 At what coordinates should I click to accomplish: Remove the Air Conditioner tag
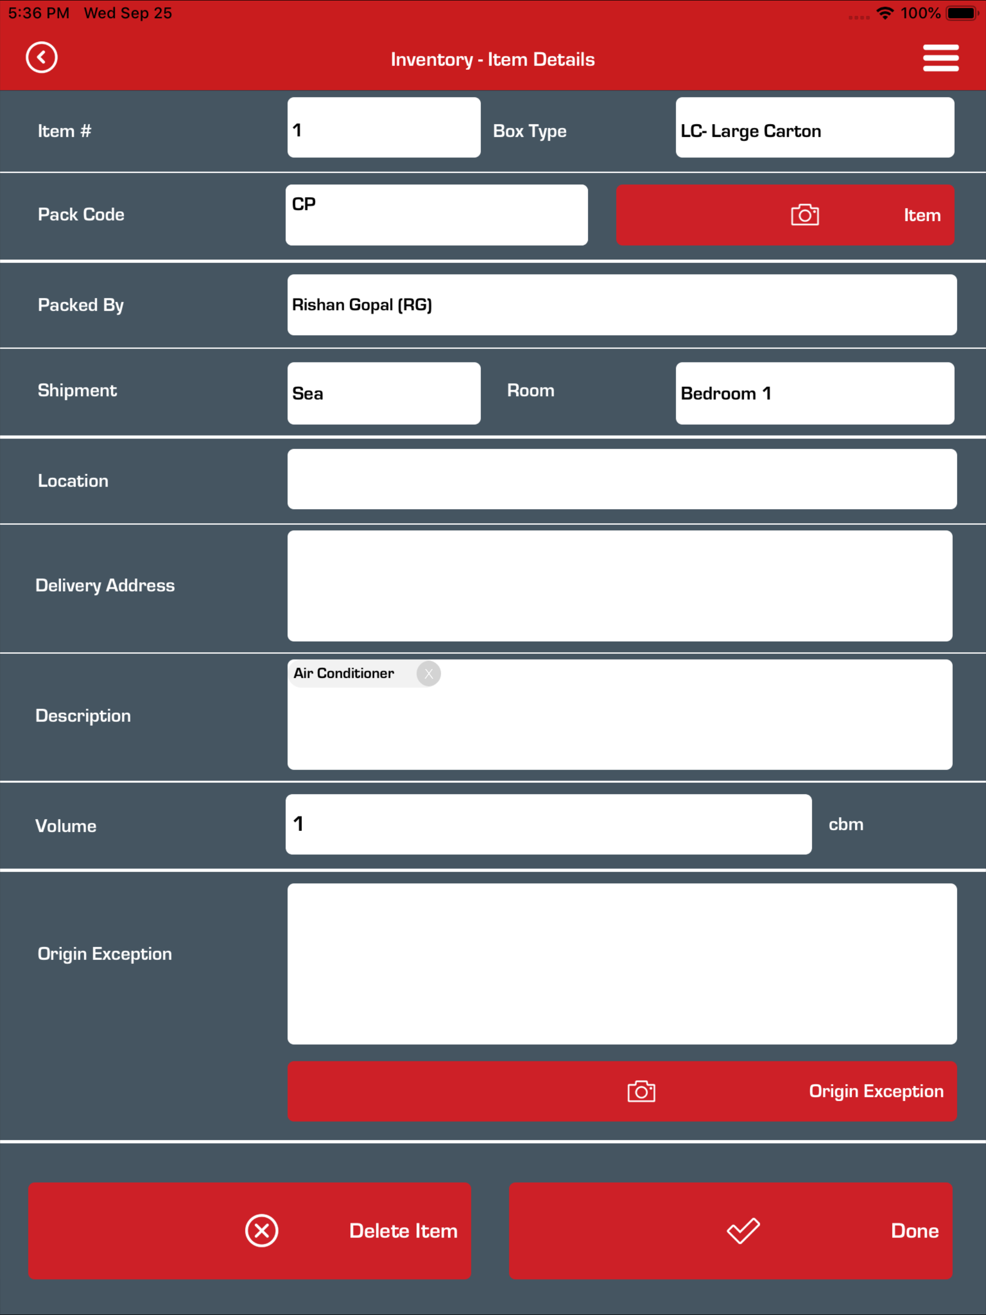(428, 673)
